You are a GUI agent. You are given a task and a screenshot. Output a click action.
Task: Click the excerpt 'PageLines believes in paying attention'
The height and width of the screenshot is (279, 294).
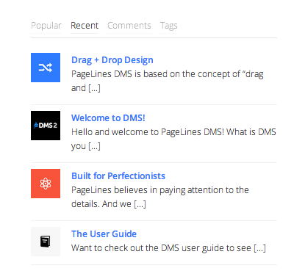tap(160, 197)
